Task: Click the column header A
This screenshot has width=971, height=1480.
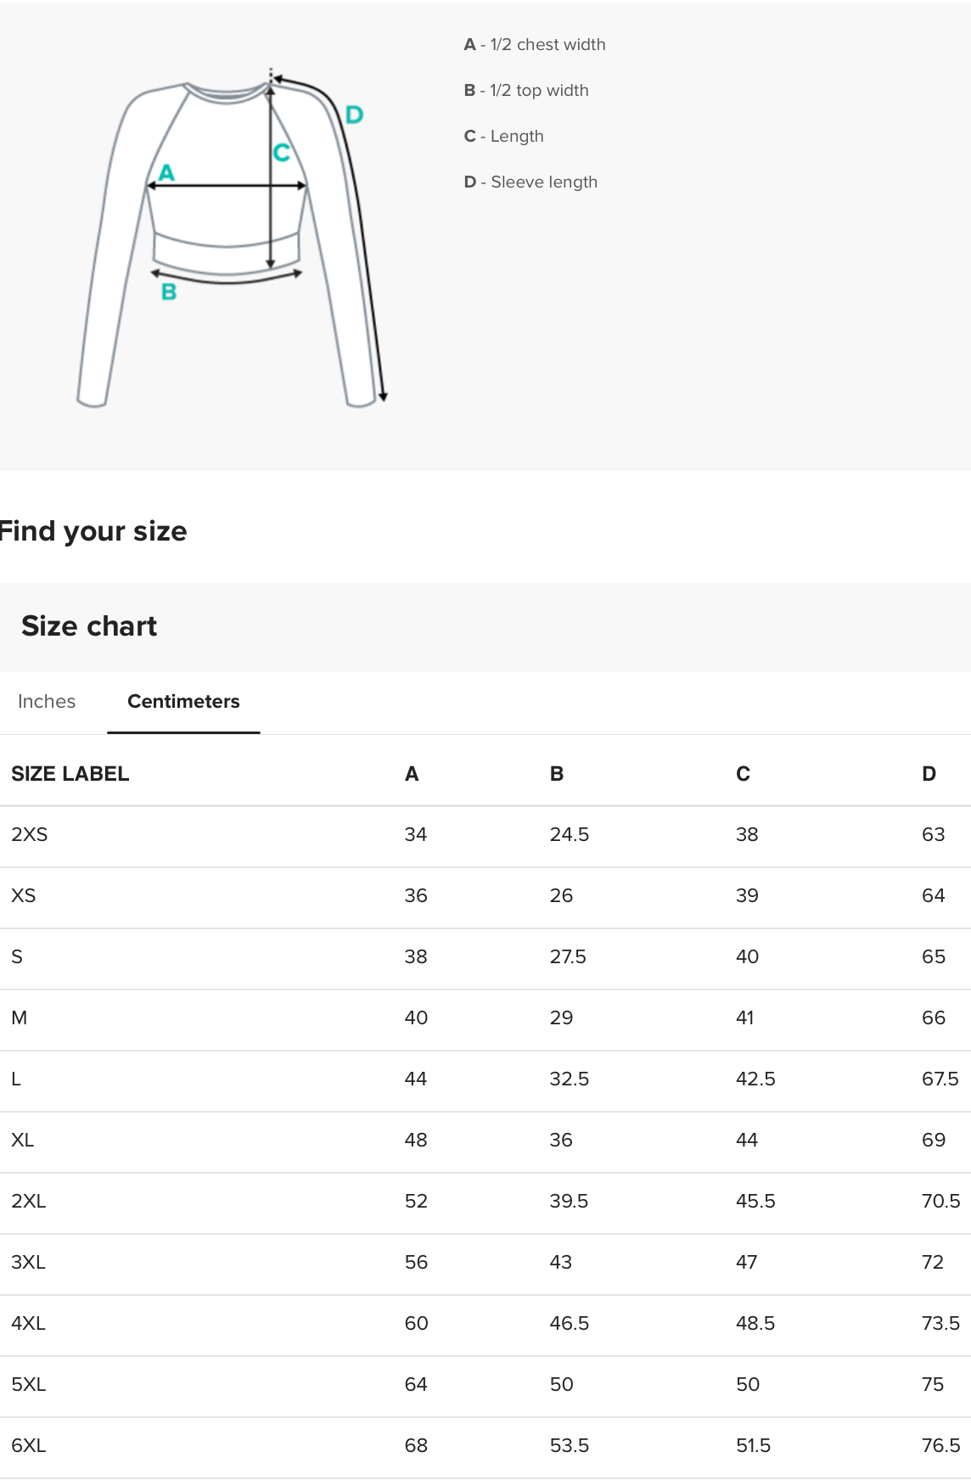Action: tap(412, 773)
